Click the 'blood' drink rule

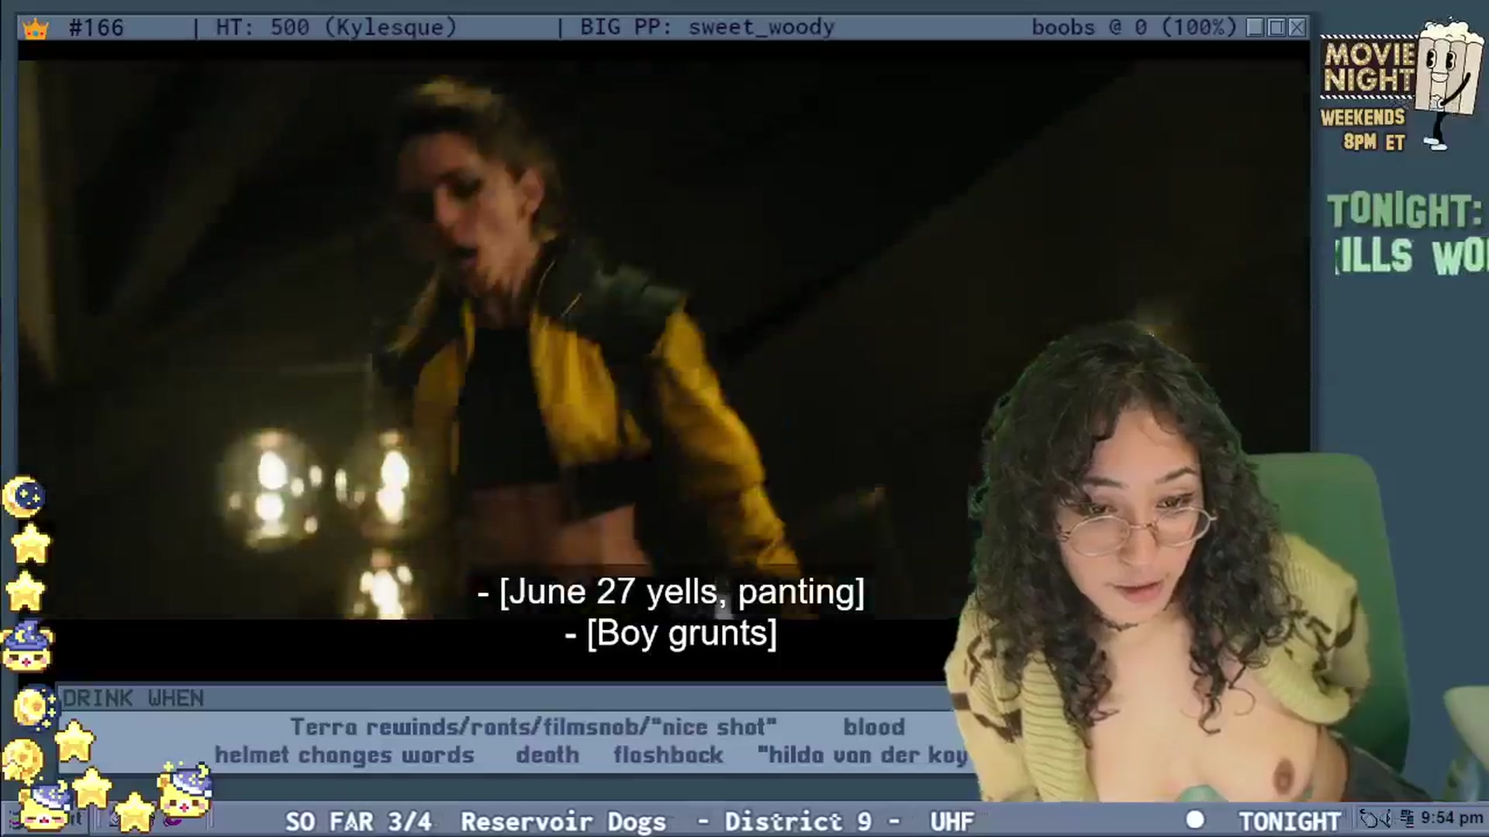coord(874,727)
